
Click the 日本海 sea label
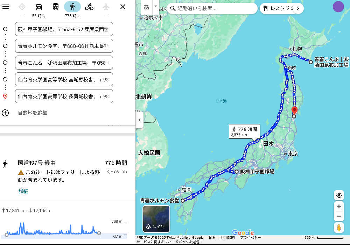221,101
